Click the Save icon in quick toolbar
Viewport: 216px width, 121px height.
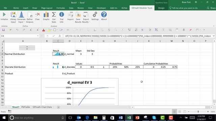click(3, 30)
